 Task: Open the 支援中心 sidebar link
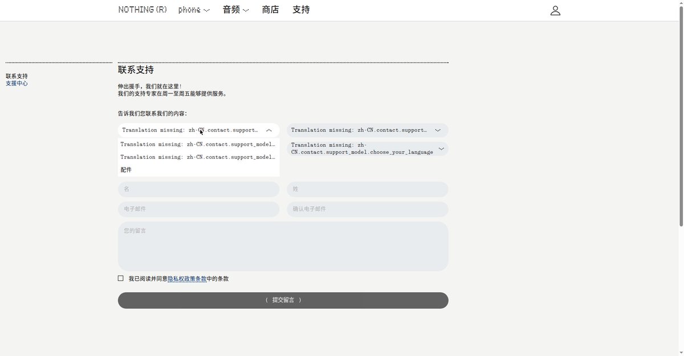[17, 83]
